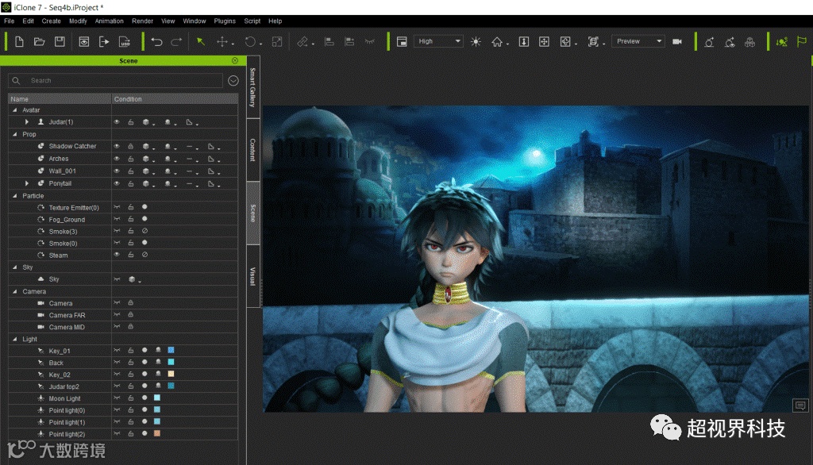Switch to the Smart Gallery tab
813x465 pixels.
(x=252, y=87)
